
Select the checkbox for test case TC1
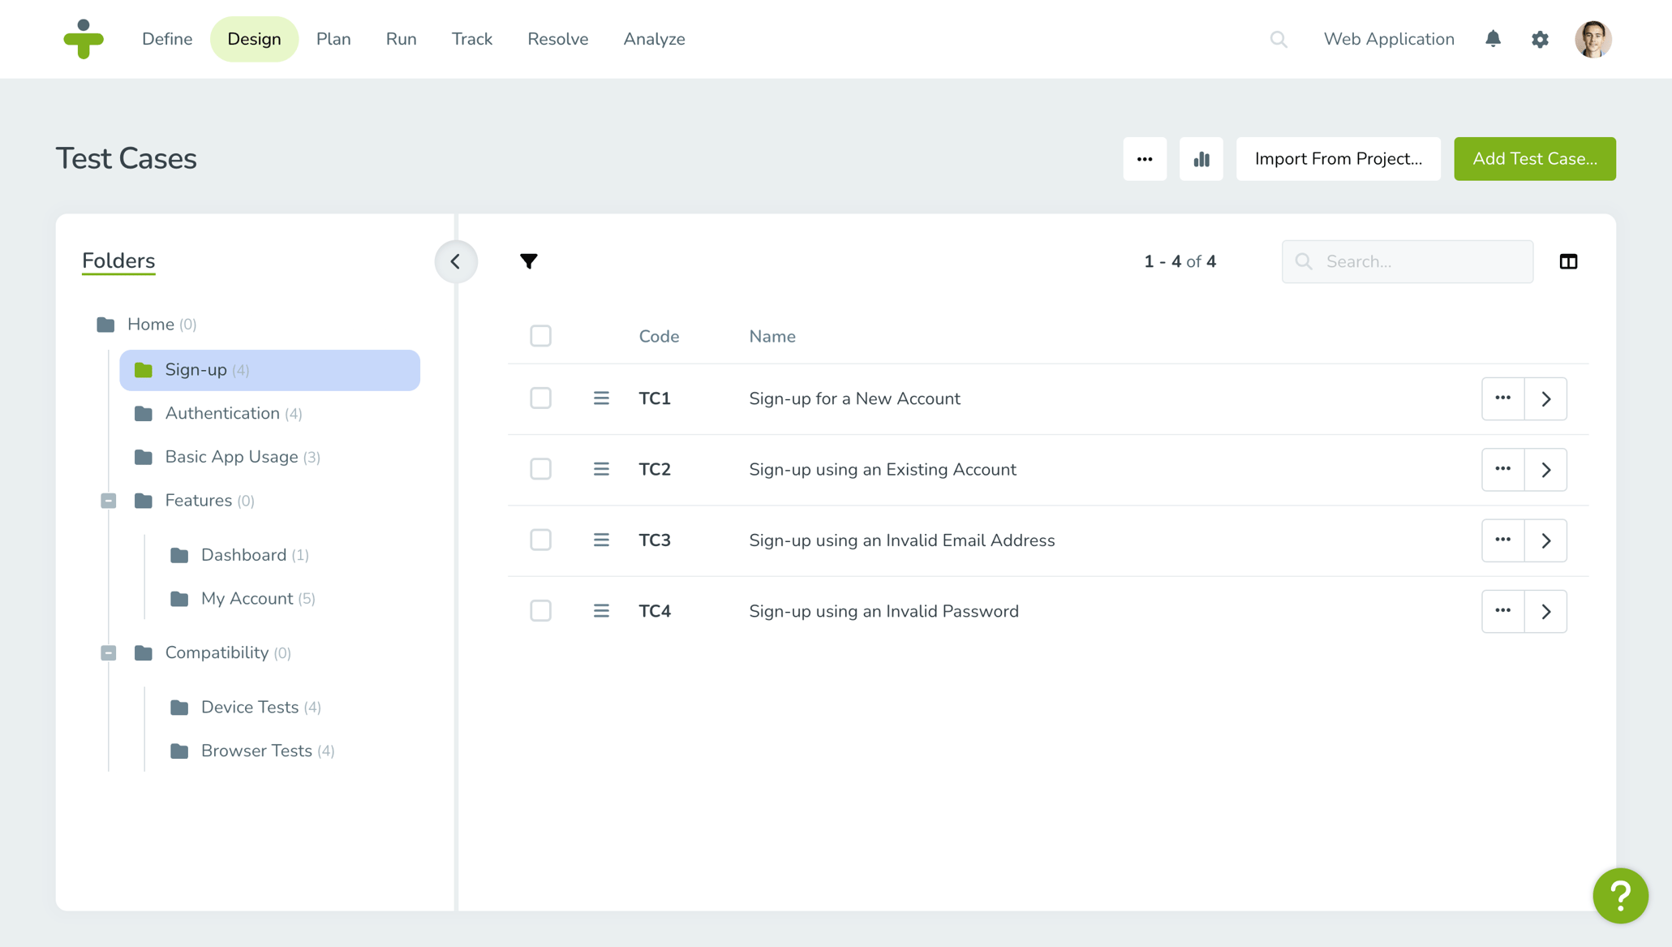[540, 398]
